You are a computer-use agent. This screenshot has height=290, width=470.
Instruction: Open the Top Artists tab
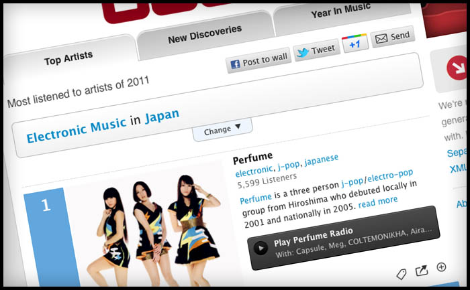click(68, 58)
